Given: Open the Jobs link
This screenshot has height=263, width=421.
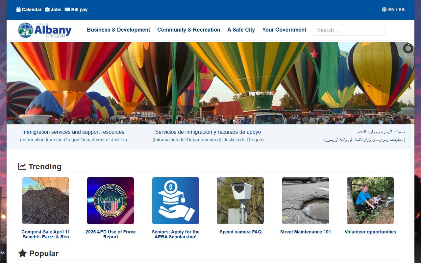Looking at the screenshot, I should (56, 10).
